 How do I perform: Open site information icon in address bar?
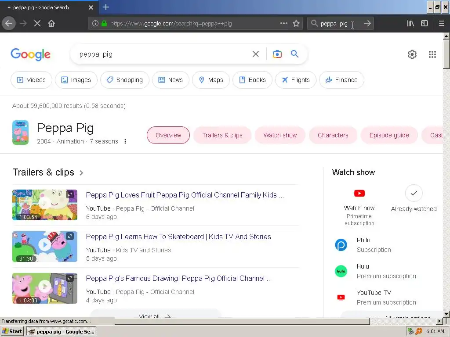[x=95, y=24]
